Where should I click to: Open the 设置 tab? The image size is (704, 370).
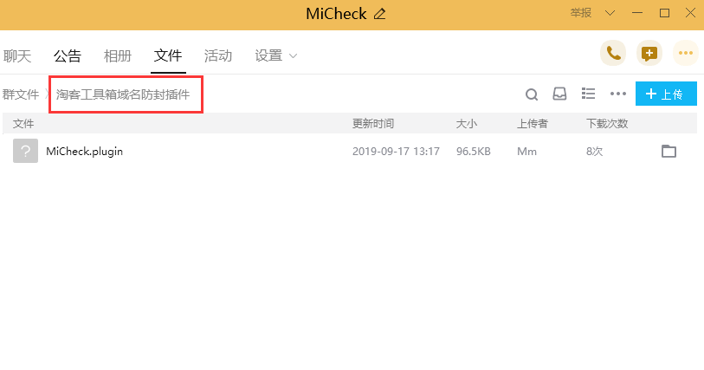tap(268, 56)
